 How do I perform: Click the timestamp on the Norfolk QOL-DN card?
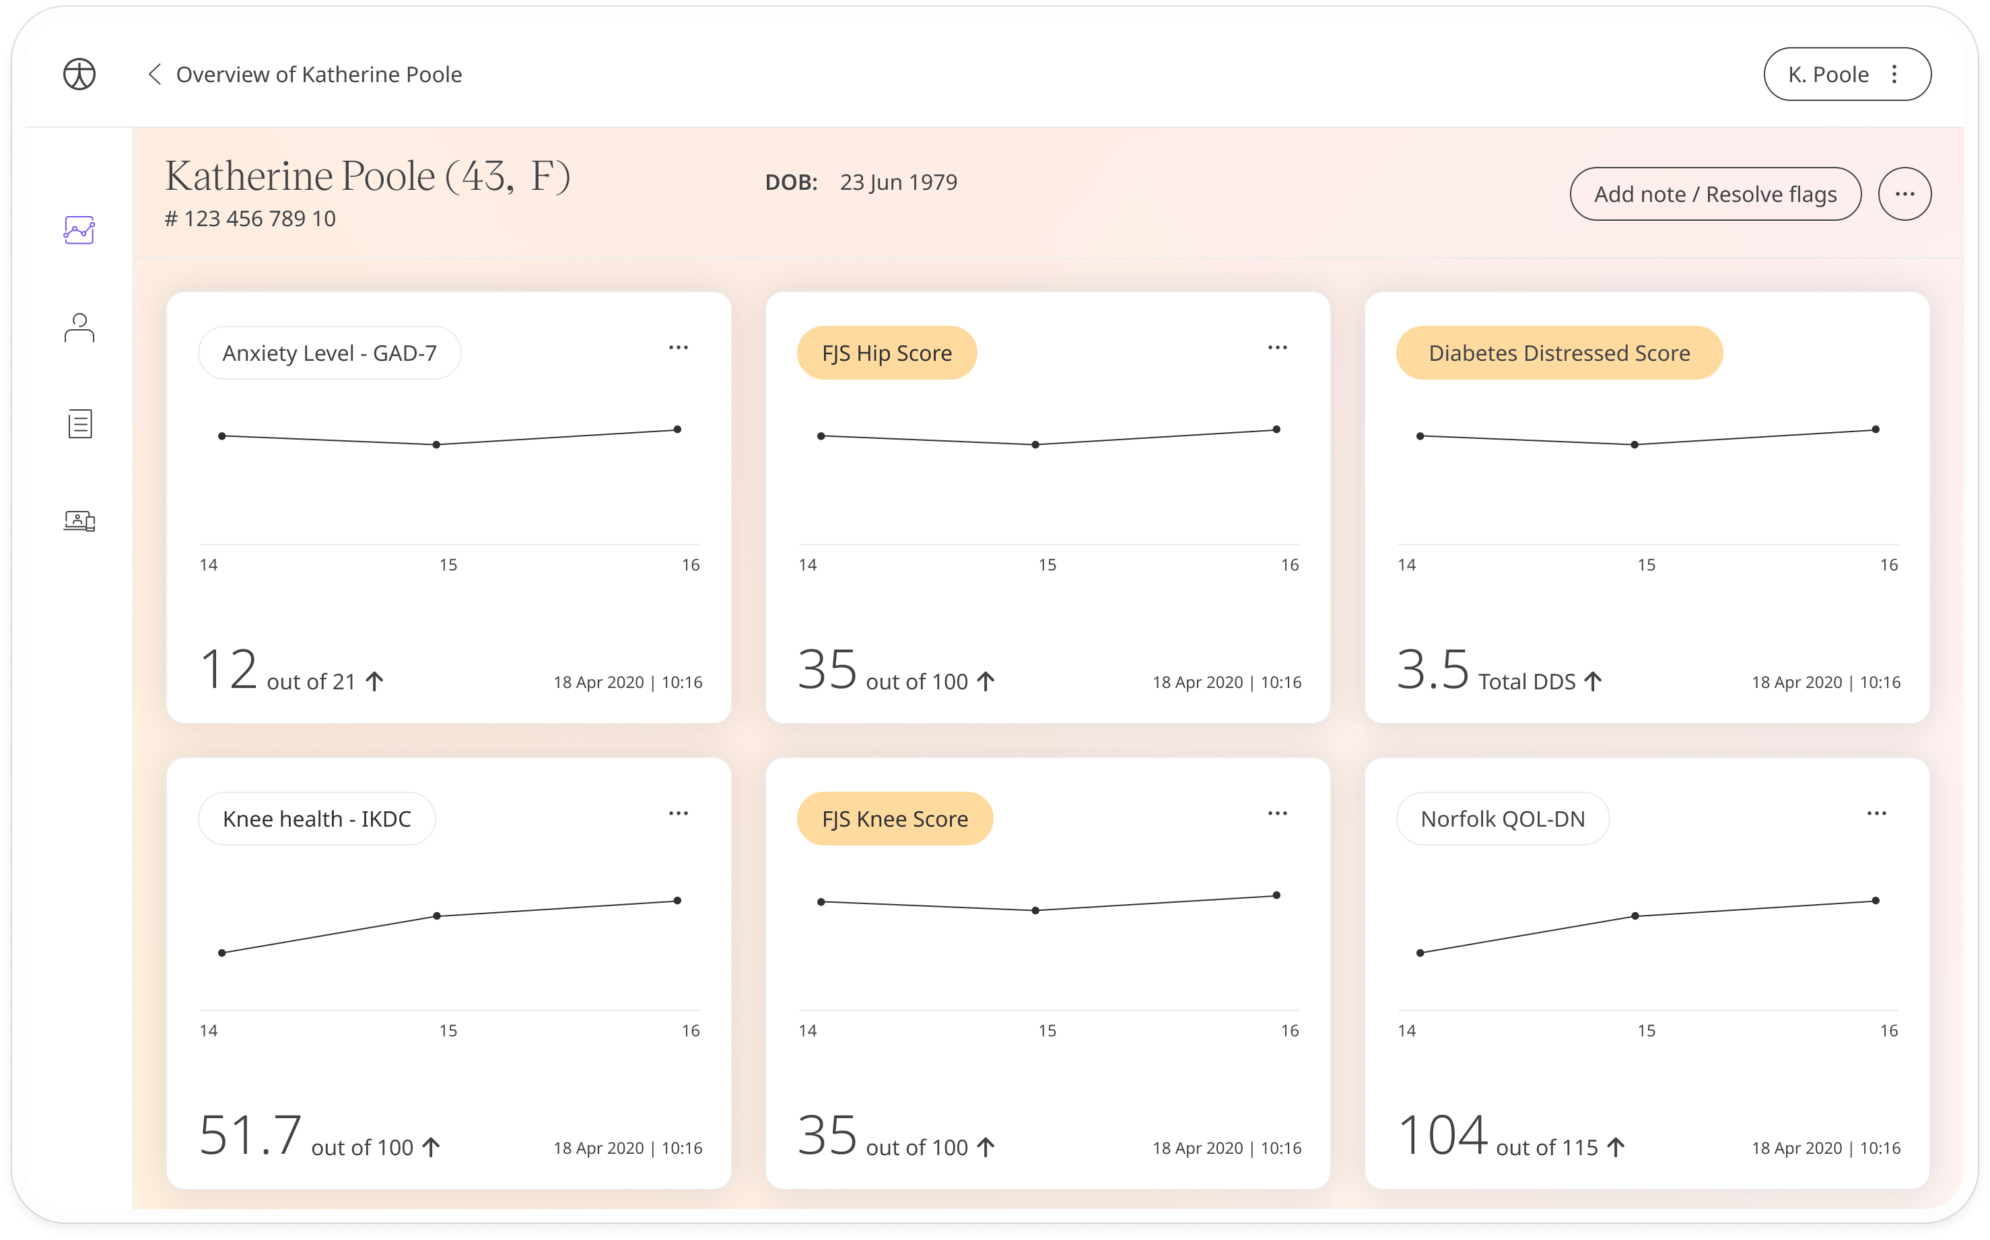tap(1825, 1147)
